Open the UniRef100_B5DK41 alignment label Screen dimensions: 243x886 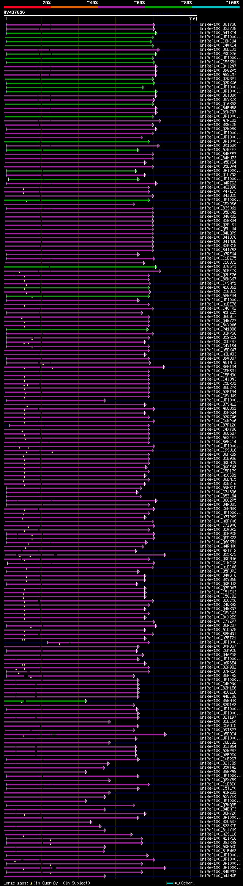pos(218,212)
